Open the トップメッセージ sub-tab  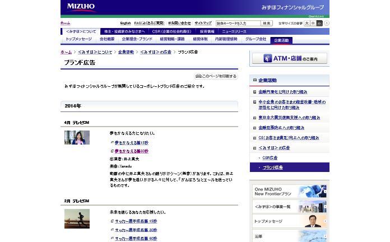pos(78,39)
